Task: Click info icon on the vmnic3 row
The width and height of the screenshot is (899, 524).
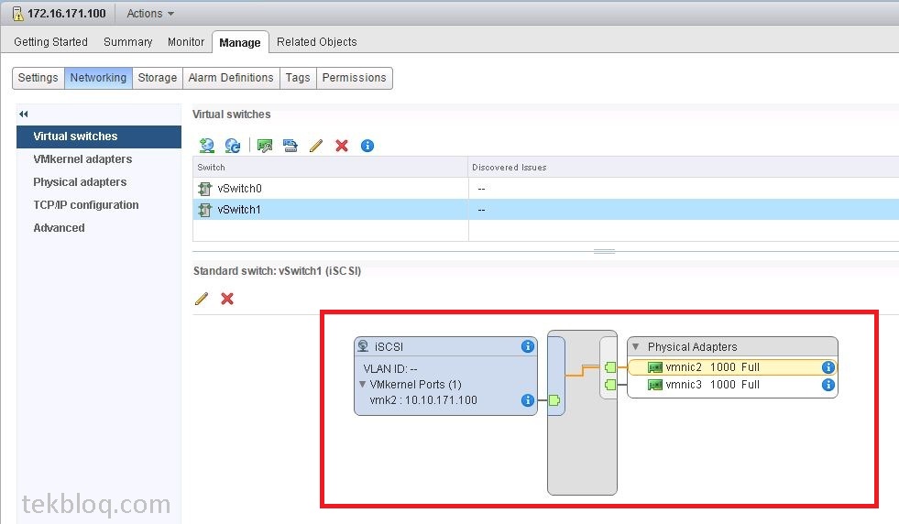Action: [x=828, y=385]
